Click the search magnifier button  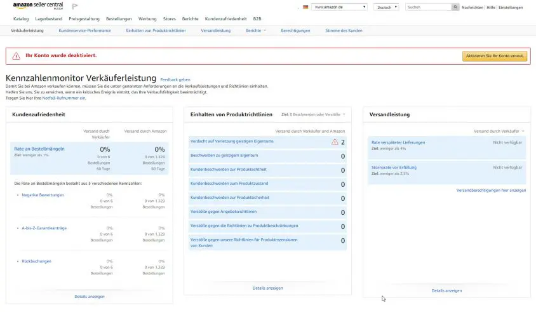[x=455, y=7]
